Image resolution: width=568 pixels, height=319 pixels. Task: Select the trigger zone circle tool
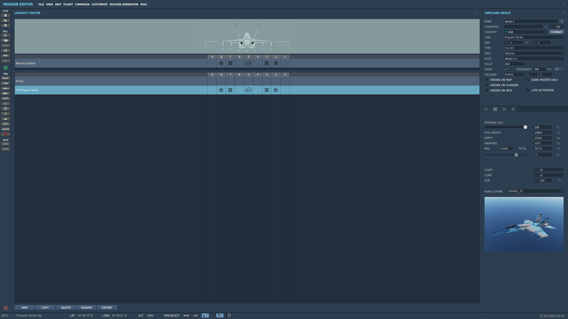tap(6, 108)
